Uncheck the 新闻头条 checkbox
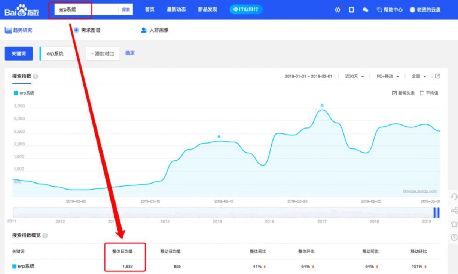Viewport: 458px width, 274px height. pos(394,93)
